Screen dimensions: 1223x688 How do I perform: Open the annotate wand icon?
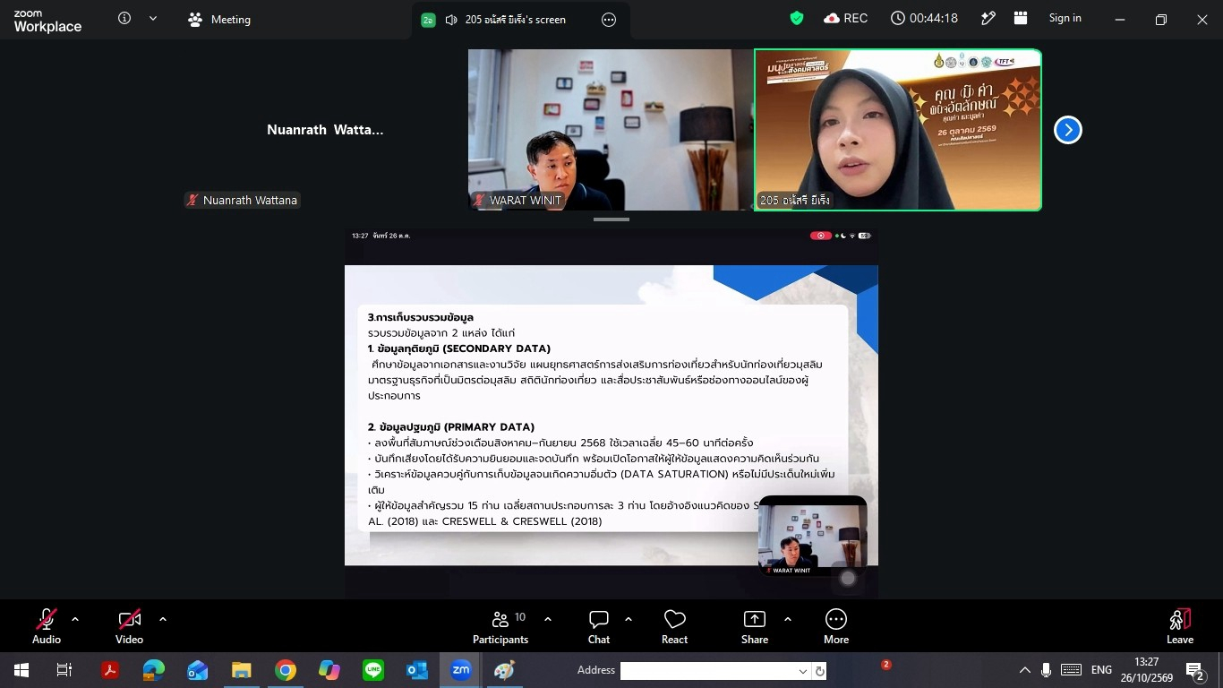click(988, 19)
